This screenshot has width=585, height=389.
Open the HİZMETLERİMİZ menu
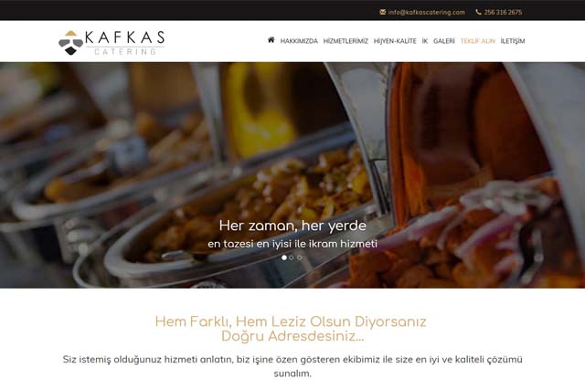point(346,41)
